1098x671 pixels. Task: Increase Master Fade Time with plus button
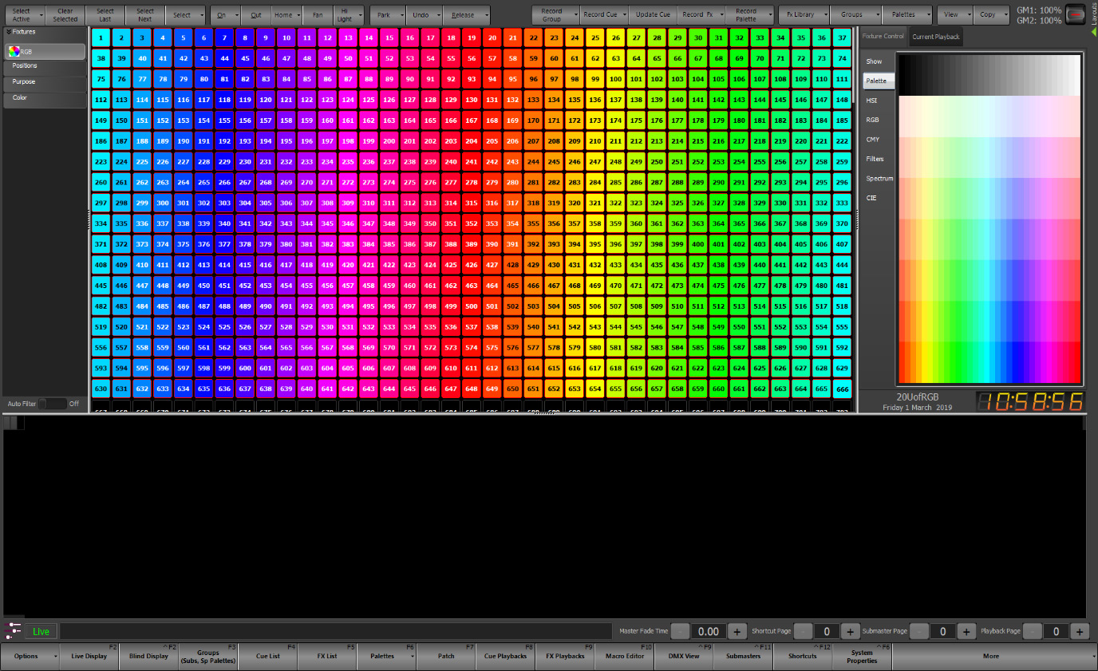pos(737,631)
